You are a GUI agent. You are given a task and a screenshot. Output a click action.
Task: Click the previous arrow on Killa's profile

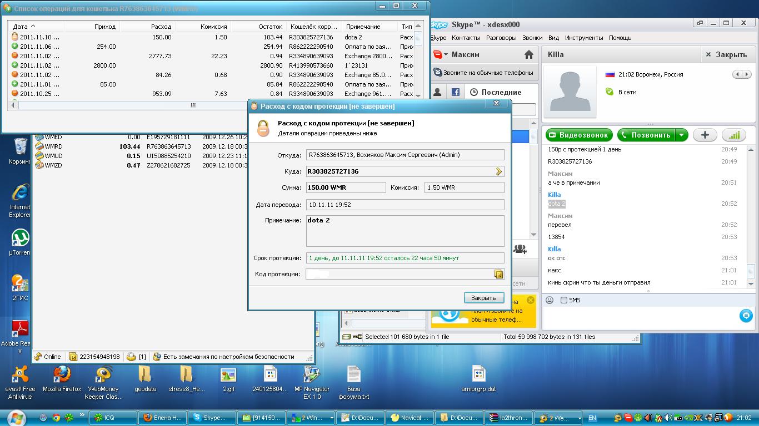pos(737,74)
